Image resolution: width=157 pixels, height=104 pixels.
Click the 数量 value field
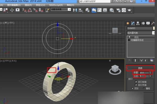[144, 73]
